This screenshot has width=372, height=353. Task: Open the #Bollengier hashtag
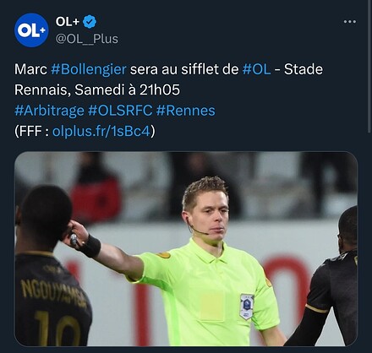89,69
